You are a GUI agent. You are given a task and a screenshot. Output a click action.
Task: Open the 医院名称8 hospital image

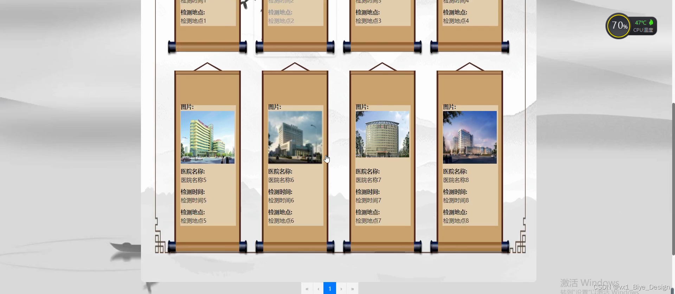pos(470,137)
